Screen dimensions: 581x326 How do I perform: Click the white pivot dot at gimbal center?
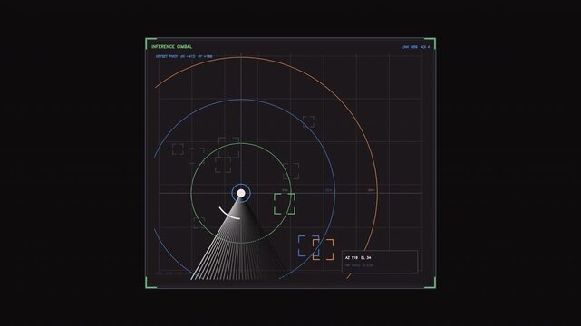(241, 193)
